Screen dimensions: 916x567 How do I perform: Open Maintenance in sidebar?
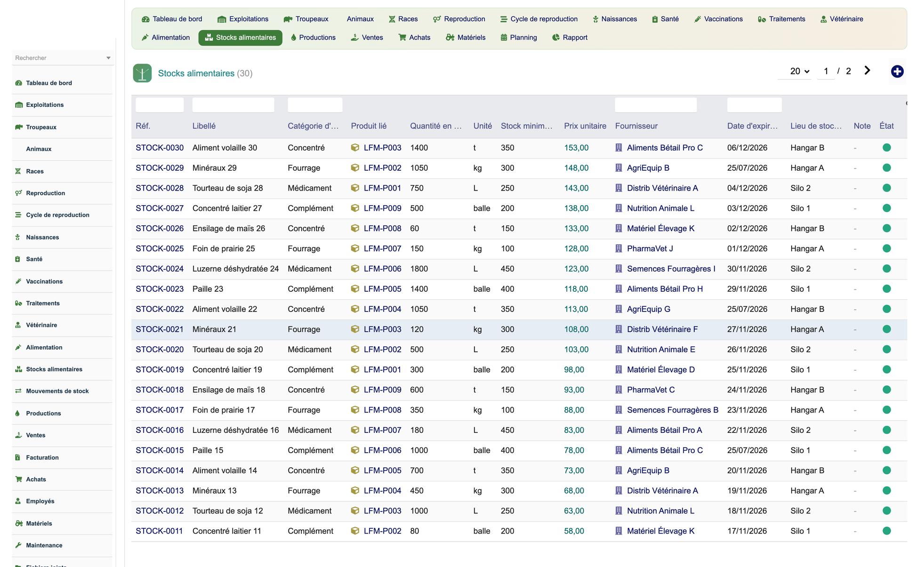click(44, 545)
